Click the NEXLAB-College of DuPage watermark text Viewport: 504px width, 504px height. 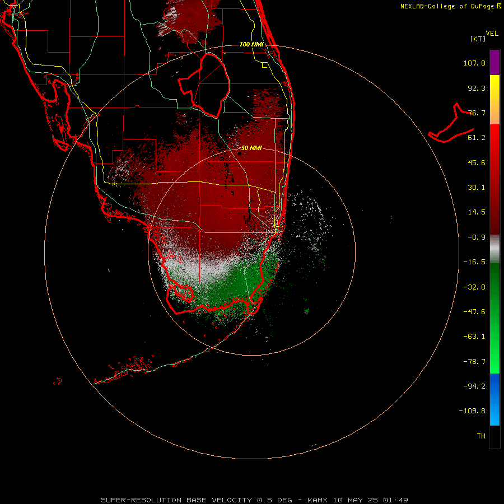pyautogui.click(x=451, y=6)
